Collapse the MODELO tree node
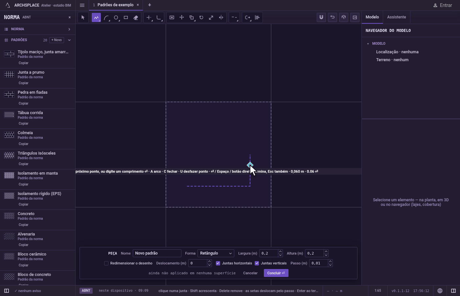The height and width of the screenshot is (296, 460). (368, 44)
